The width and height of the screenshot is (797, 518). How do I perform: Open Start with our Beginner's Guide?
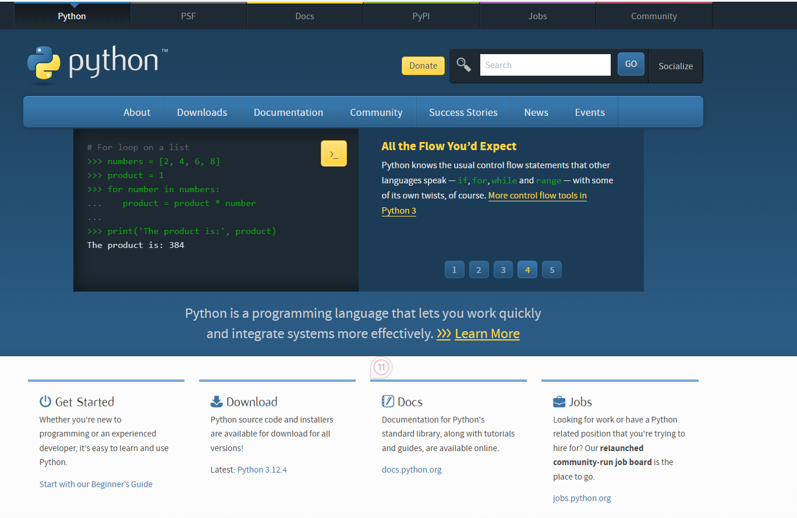click(96, 484)
